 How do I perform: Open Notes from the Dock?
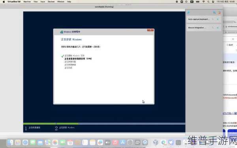coord(92,142)
